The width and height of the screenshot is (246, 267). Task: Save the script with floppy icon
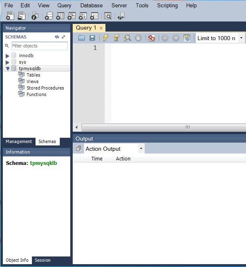93,38
